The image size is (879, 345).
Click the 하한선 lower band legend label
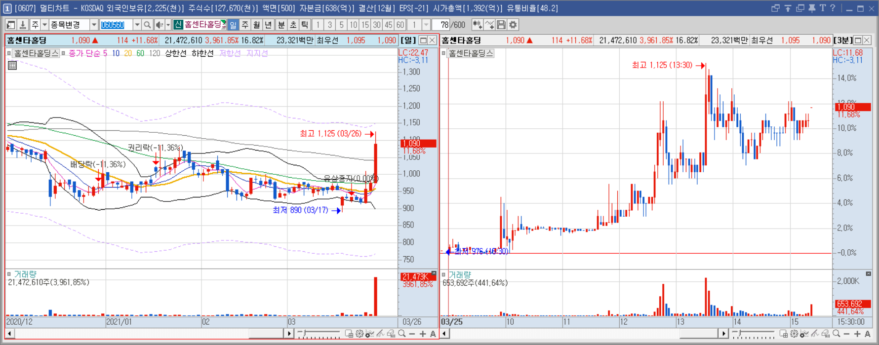point(202,53)
